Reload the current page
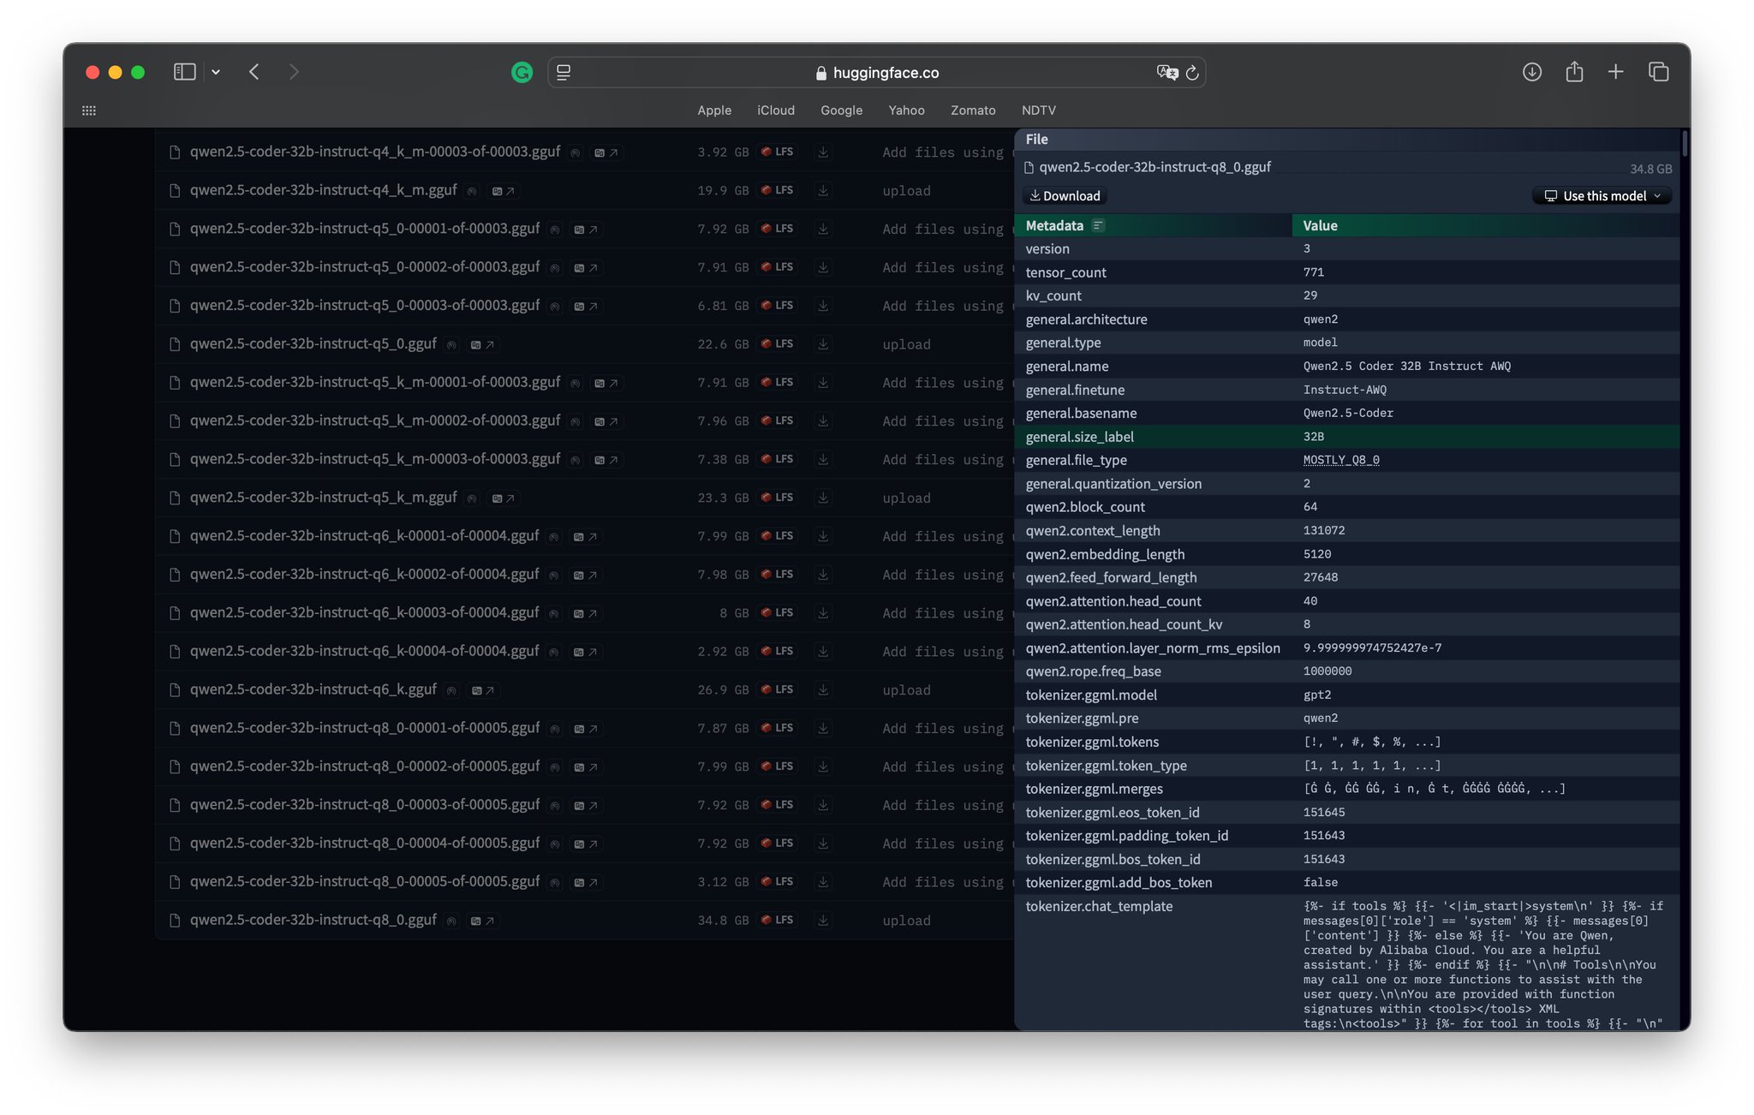The height and width of the screenshot is (1115, 1754). (x=1192, y=73)
